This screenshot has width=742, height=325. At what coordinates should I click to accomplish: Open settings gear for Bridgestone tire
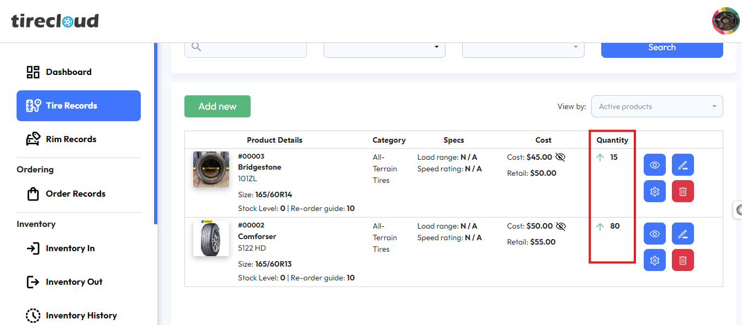pyautogui.click(x=655, y=191)
